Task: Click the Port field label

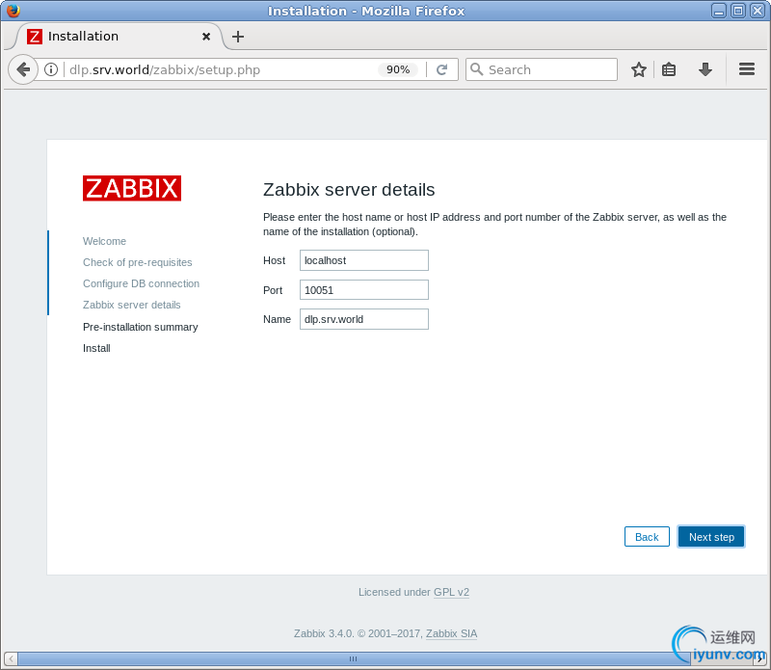Action: click(273, 290)
